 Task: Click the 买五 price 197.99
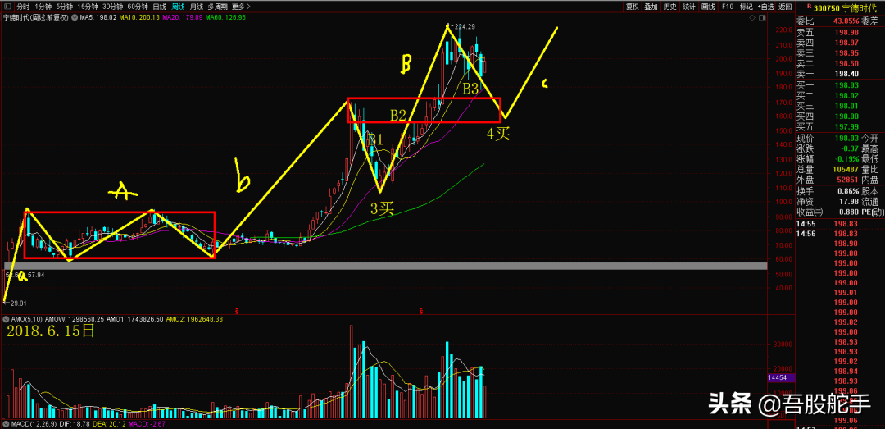coord(846,127)
